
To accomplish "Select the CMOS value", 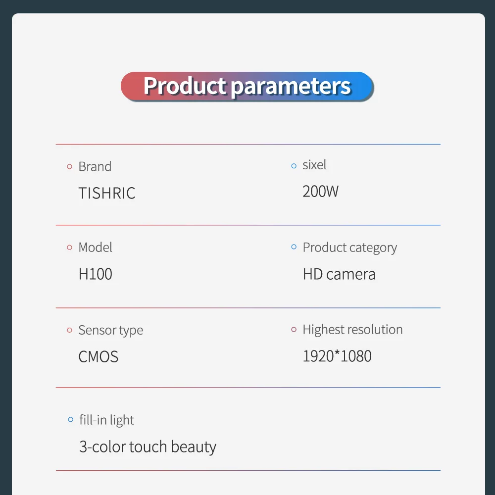I will click(99, 356).
